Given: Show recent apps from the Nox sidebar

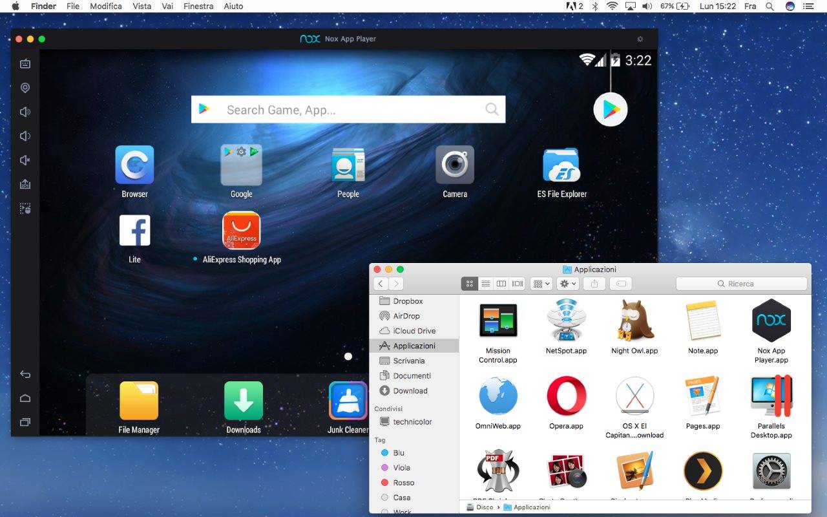Looking at the screenshot, I should 25,422.
